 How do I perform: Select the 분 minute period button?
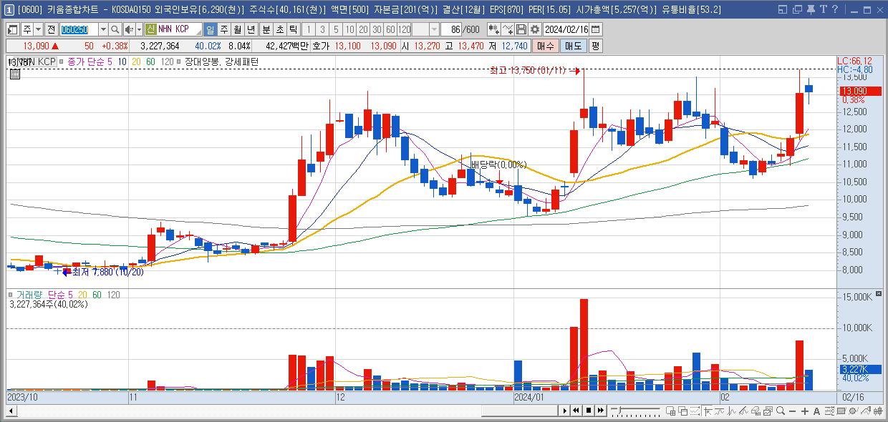click(x=266, y=29)
